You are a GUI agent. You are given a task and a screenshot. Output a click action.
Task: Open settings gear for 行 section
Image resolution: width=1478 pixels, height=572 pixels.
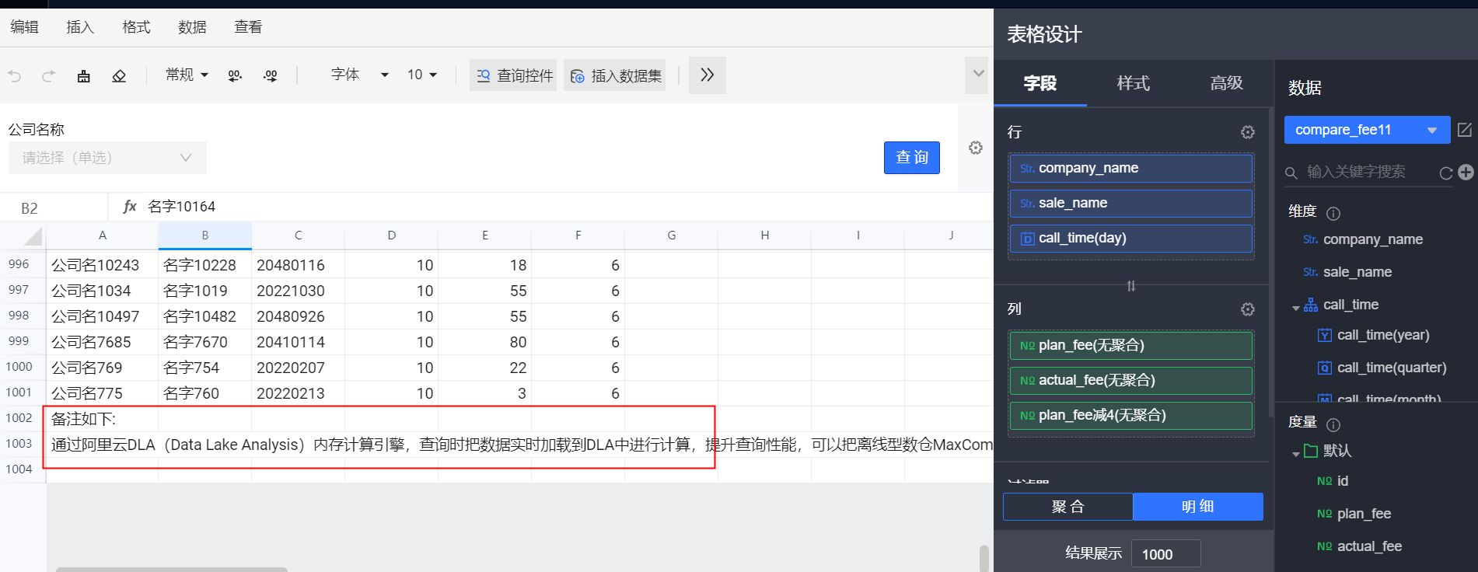click(1247, 132)
